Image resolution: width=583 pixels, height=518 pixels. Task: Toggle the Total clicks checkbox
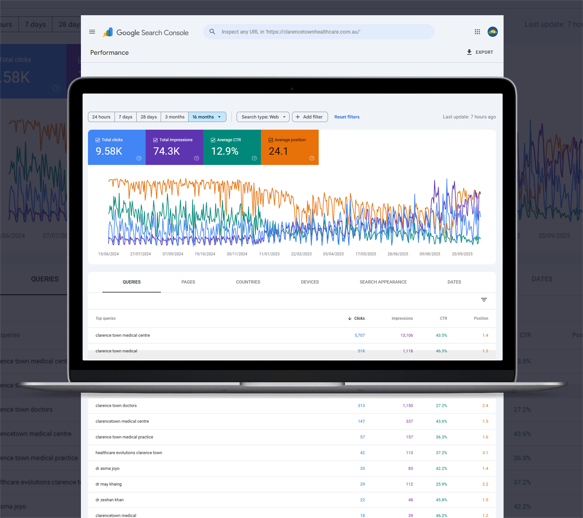coord(98,140)
